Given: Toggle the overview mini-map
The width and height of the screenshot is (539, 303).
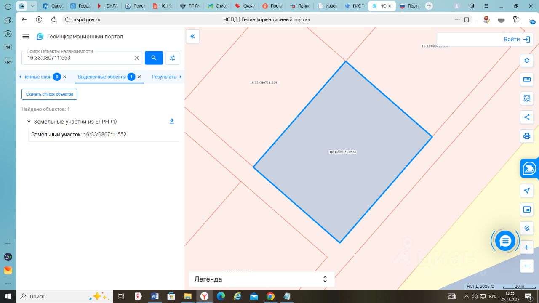Looking at the screenshot, I should click(x=527, y=210).
